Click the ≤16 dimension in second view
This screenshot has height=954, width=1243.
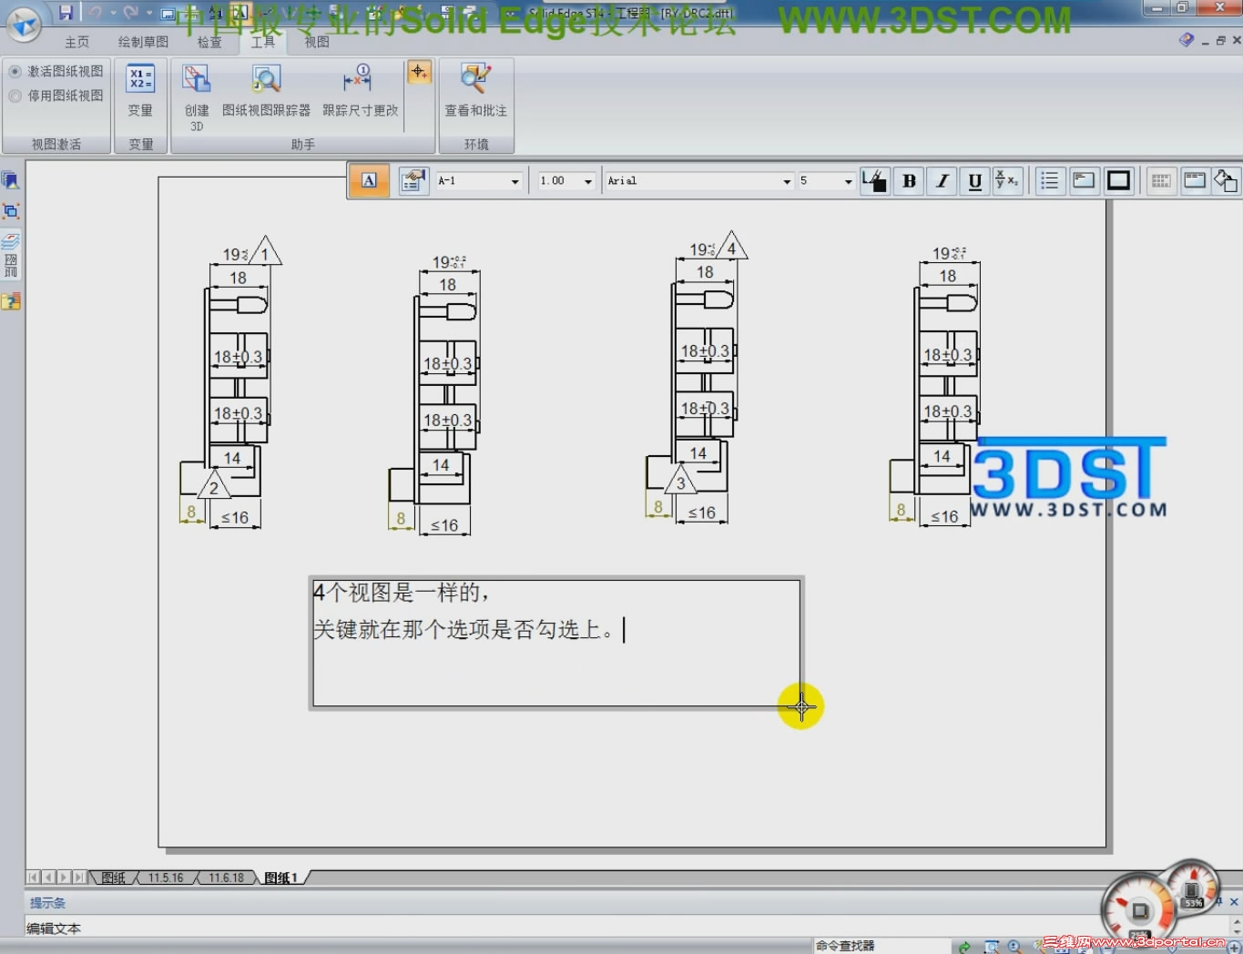(x=444, y=525)
